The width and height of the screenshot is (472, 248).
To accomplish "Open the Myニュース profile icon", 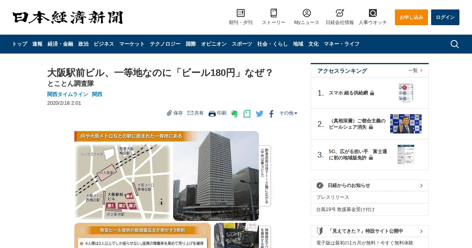I will click(307, 13).
